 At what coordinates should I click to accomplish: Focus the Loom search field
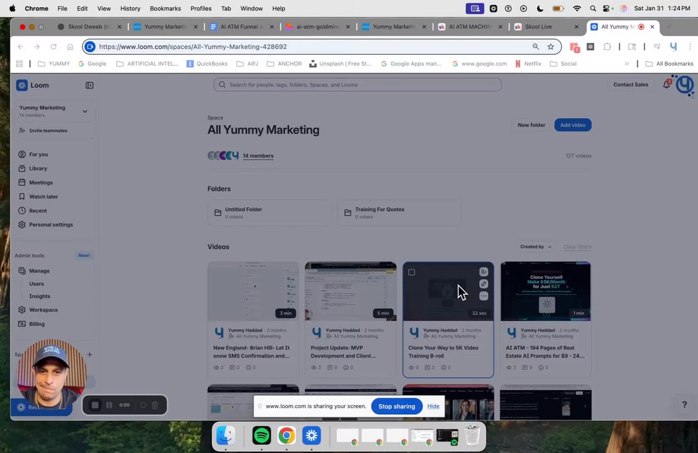357,85
